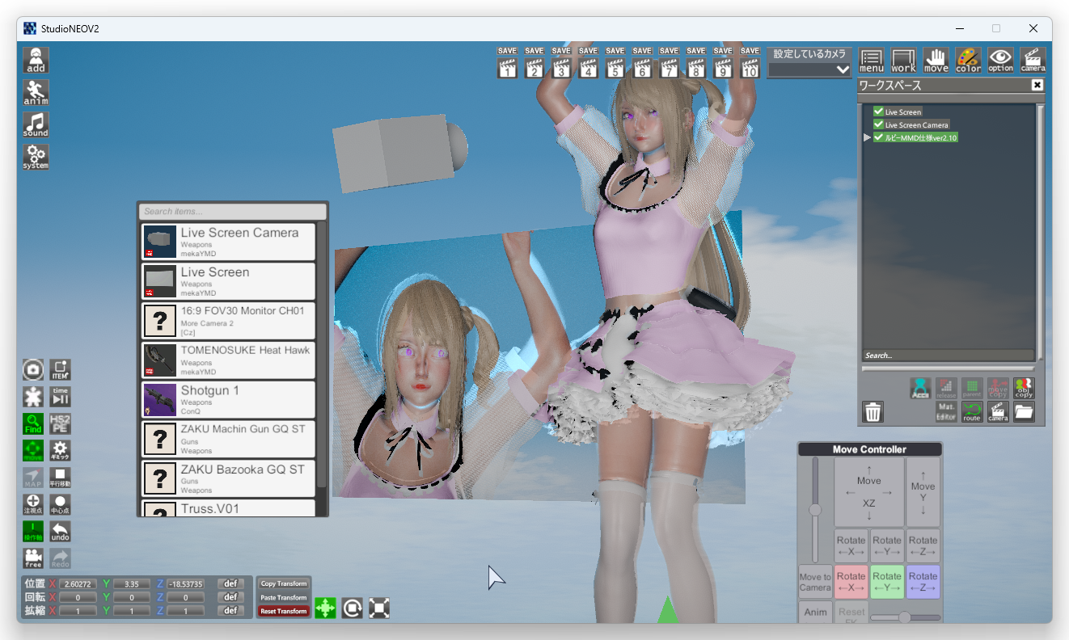Open the sound menu
Viewport: 1069px width, 640px height.
tap(36, 124)
